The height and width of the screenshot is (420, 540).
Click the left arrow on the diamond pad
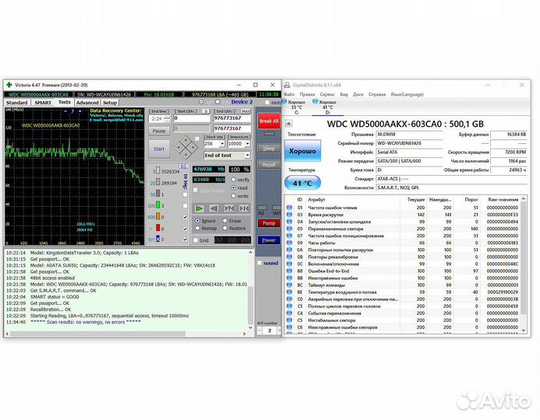(179, 147)
